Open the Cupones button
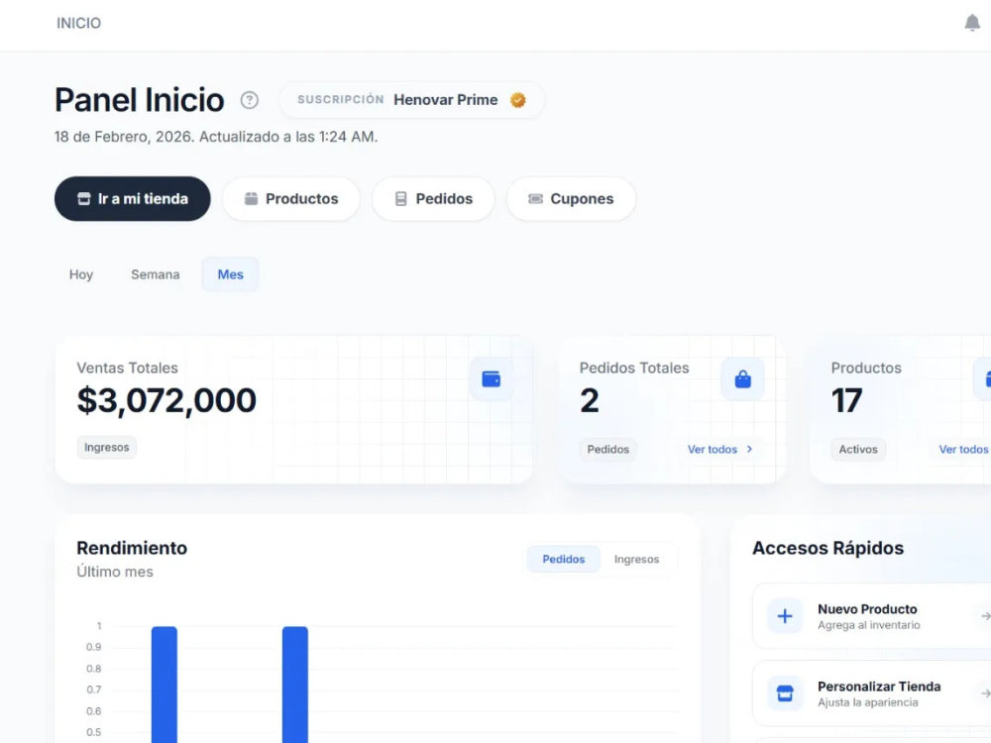Screen dimensions: 991x743 (571, 198)
